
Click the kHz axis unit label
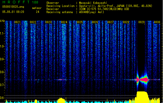tap(2, 21)
